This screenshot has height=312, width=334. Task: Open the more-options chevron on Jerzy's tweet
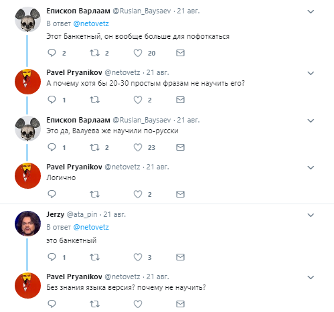point(311,215)
